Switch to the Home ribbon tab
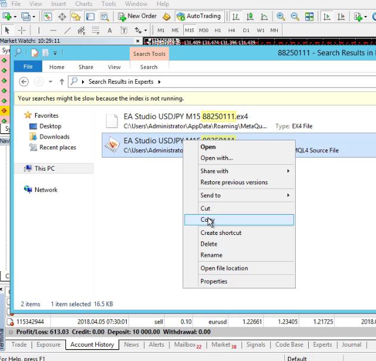The width and height of the screenshot is (376, 361). [57, 67]
